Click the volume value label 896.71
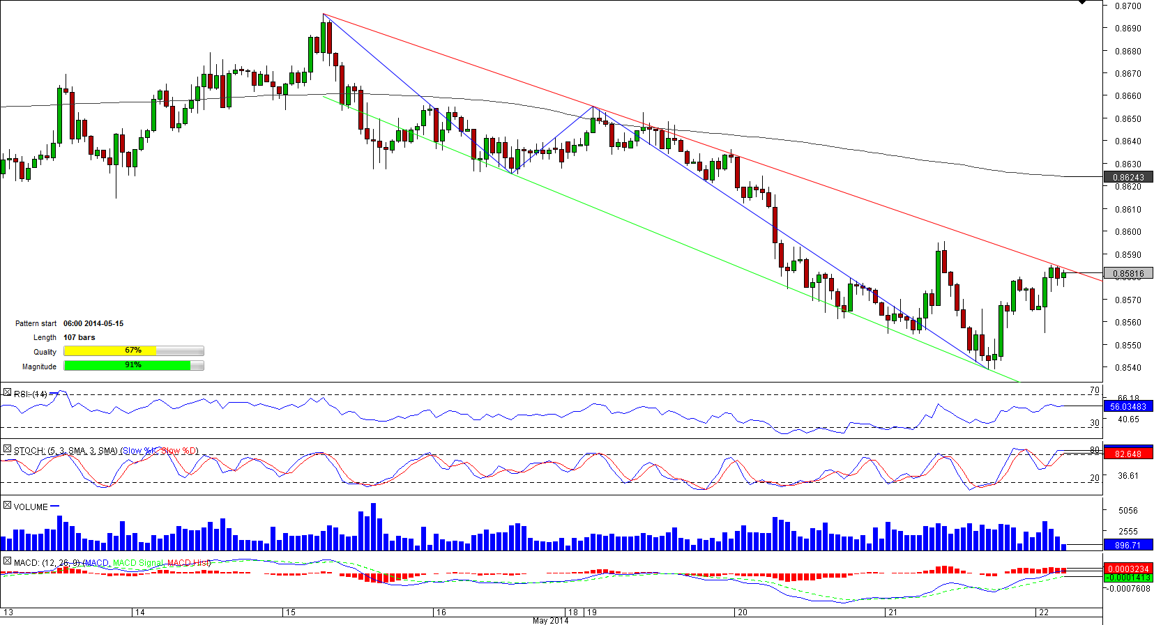 coord(1128,546)
